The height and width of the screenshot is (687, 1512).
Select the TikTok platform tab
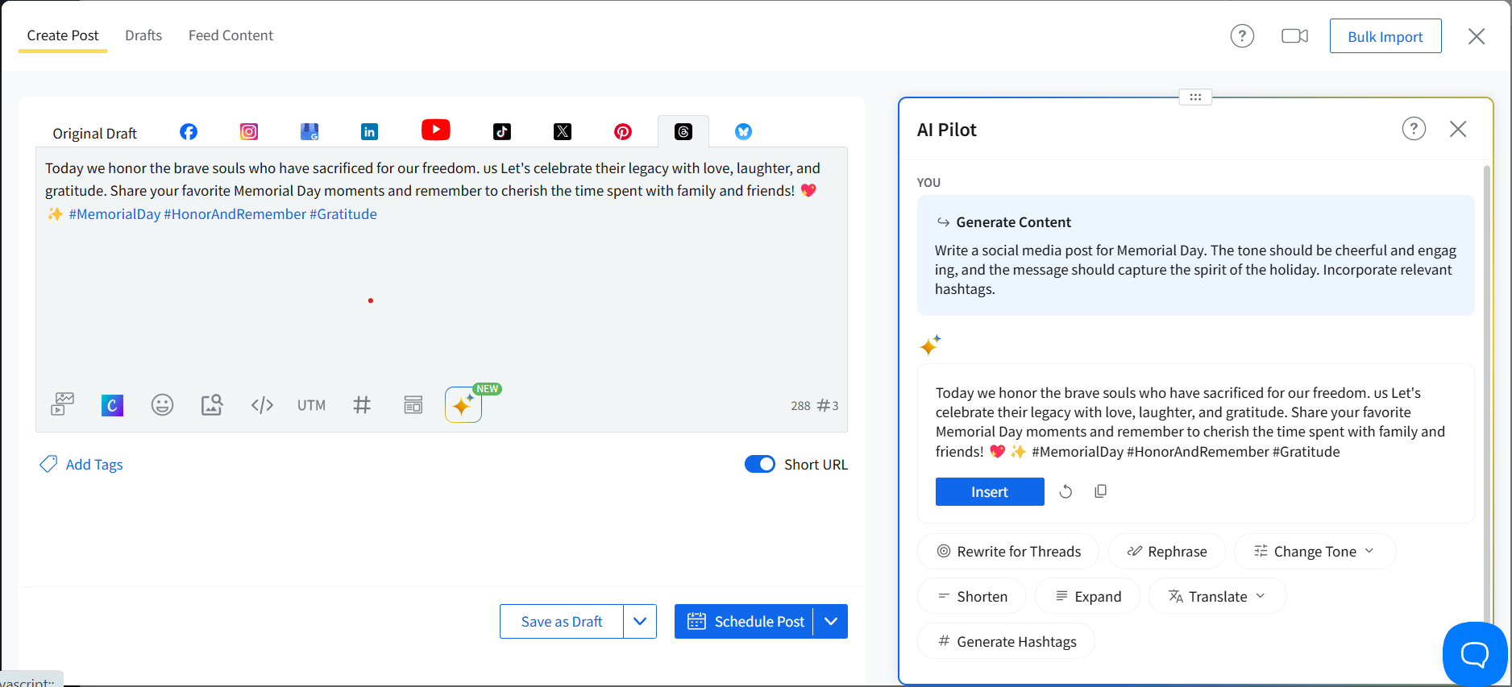502,131
